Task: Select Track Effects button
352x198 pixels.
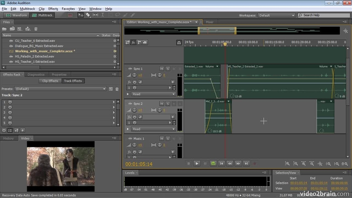Action: (x=73, y=81)
